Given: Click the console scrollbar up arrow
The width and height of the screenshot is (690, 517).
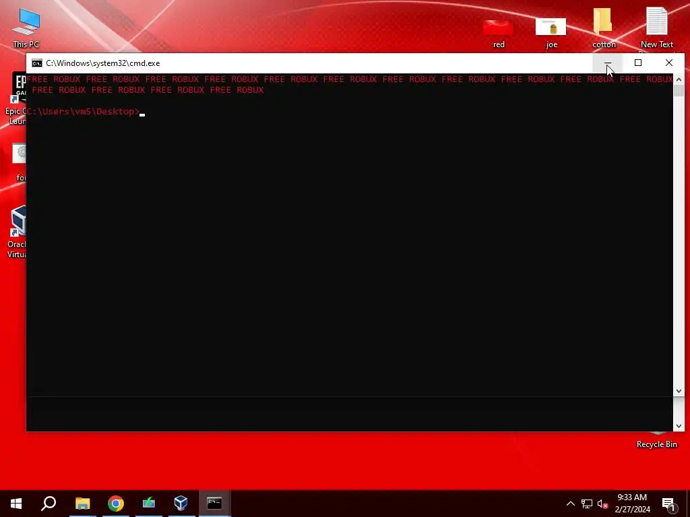Looking at the screenshot, I should click(679, 79).
